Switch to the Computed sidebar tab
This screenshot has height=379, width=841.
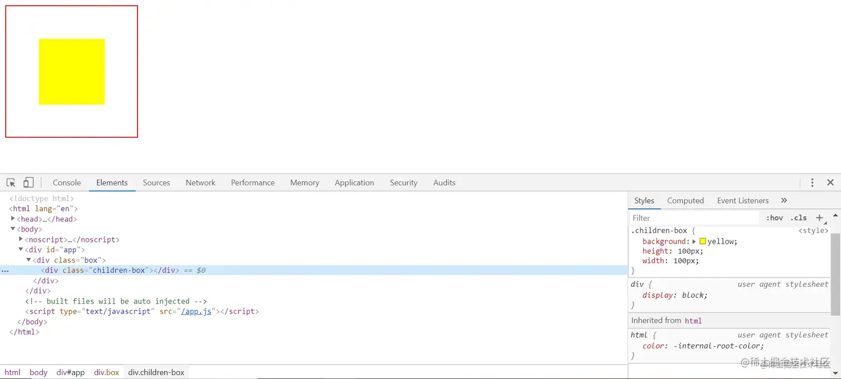point(685,200)
